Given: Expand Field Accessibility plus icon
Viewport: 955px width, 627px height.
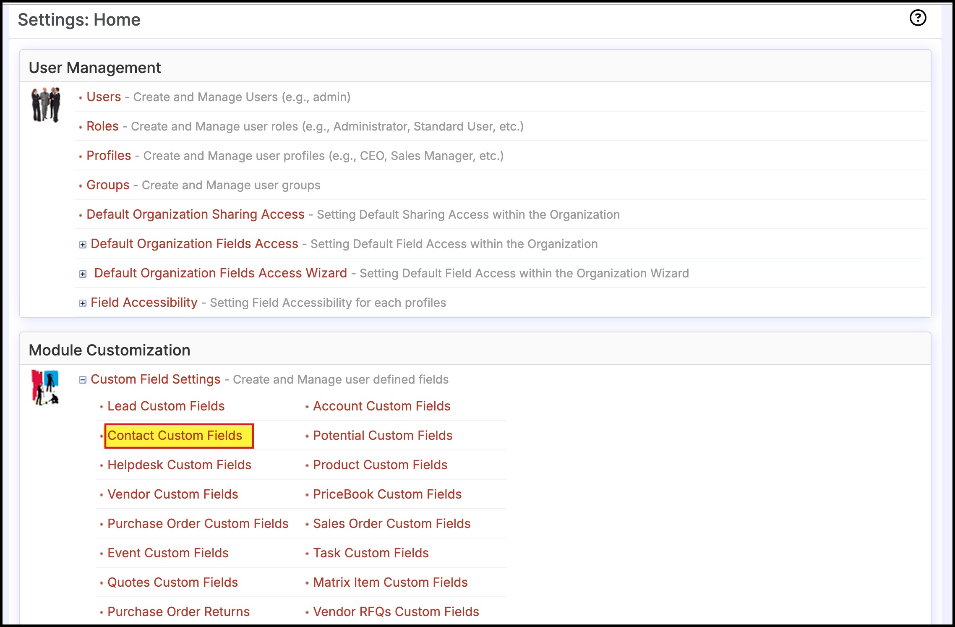Looking at the screenshot, I should [x=83, y=303].
